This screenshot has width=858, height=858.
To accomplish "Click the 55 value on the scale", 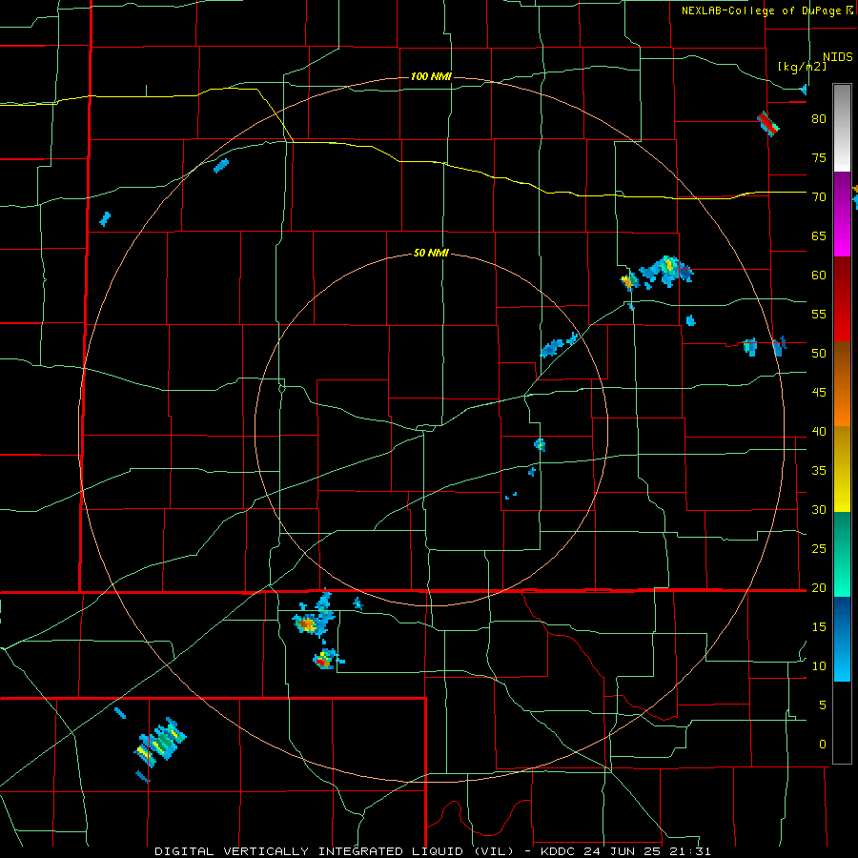I will point(819,315).
